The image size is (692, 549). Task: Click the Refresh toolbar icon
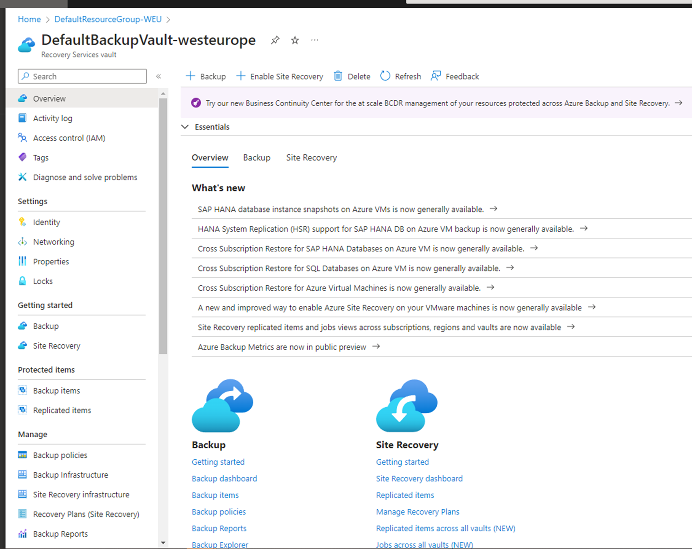click(x=385, y=76)
